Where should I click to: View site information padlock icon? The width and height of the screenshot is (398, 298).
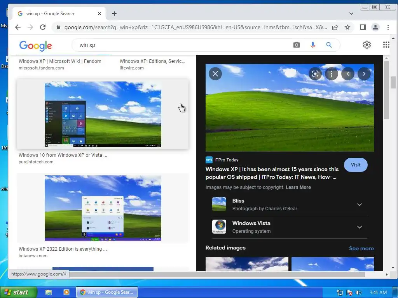58,27
